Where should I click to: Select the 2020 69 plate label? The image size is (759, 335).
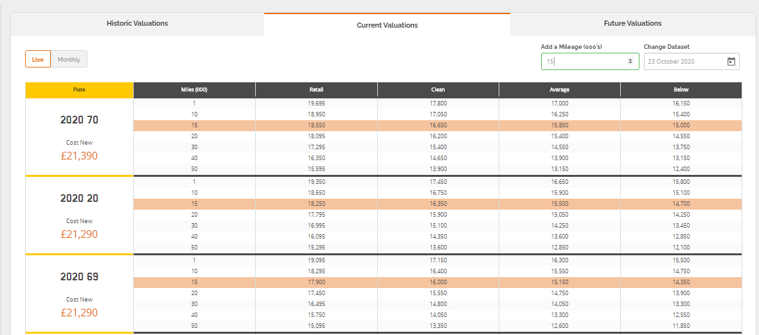80,277
